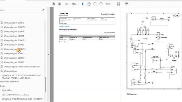Image resolution: width=182 pixels, height=102 pixels.
Task: Open the Wiring diagram SCH30 bookmark without suffix
Action: click(x=14, y=62)
